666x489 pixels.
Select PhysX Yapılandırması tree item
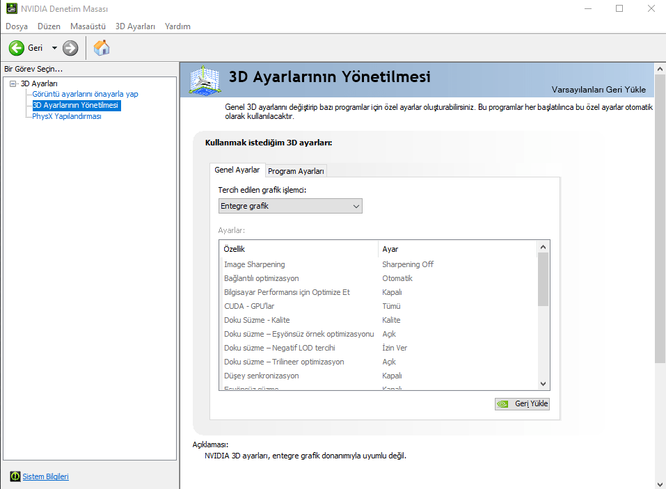tap(67, 116)
